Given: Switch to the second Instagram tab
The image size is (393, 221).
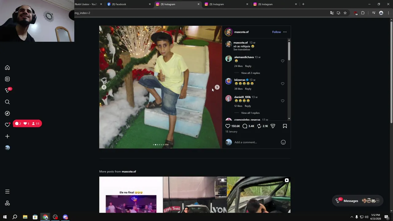Looking at the screenshot, I should pyautogui.click(x=227, y=4).
